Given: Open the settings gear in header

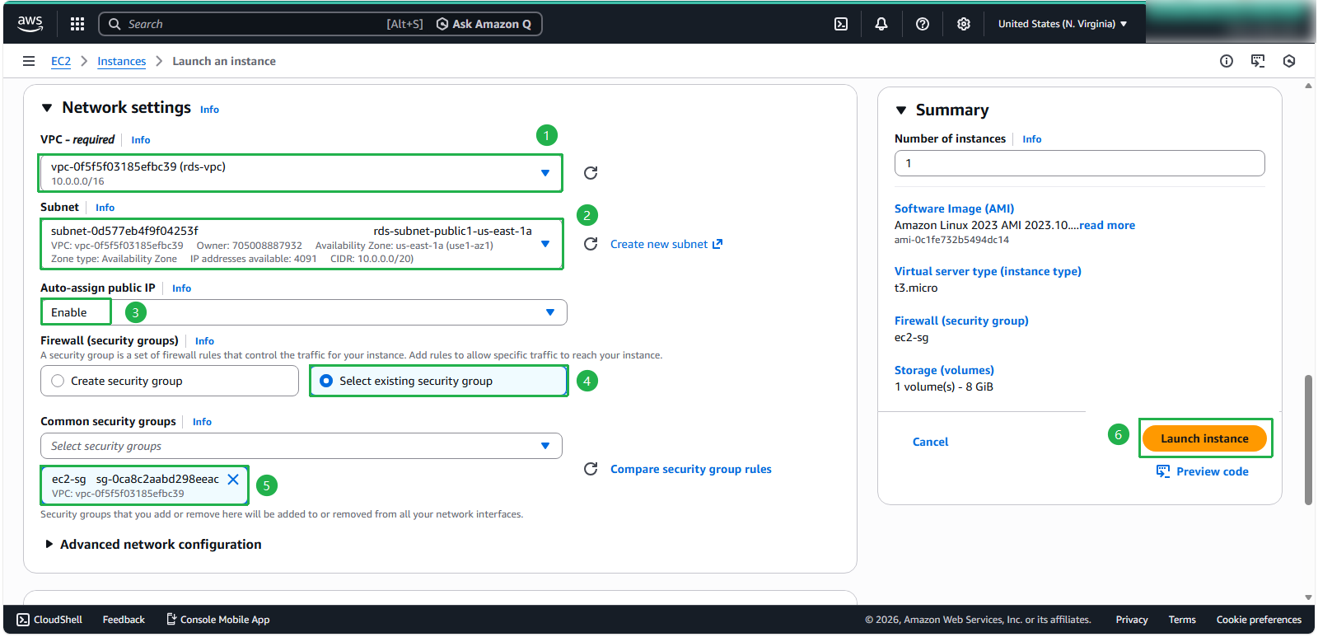Looking at the screenshot, I should [964, 24].
